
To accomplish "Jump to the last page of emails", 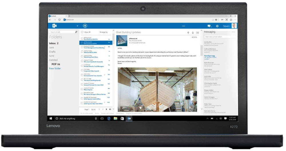I will coord(110,109).
